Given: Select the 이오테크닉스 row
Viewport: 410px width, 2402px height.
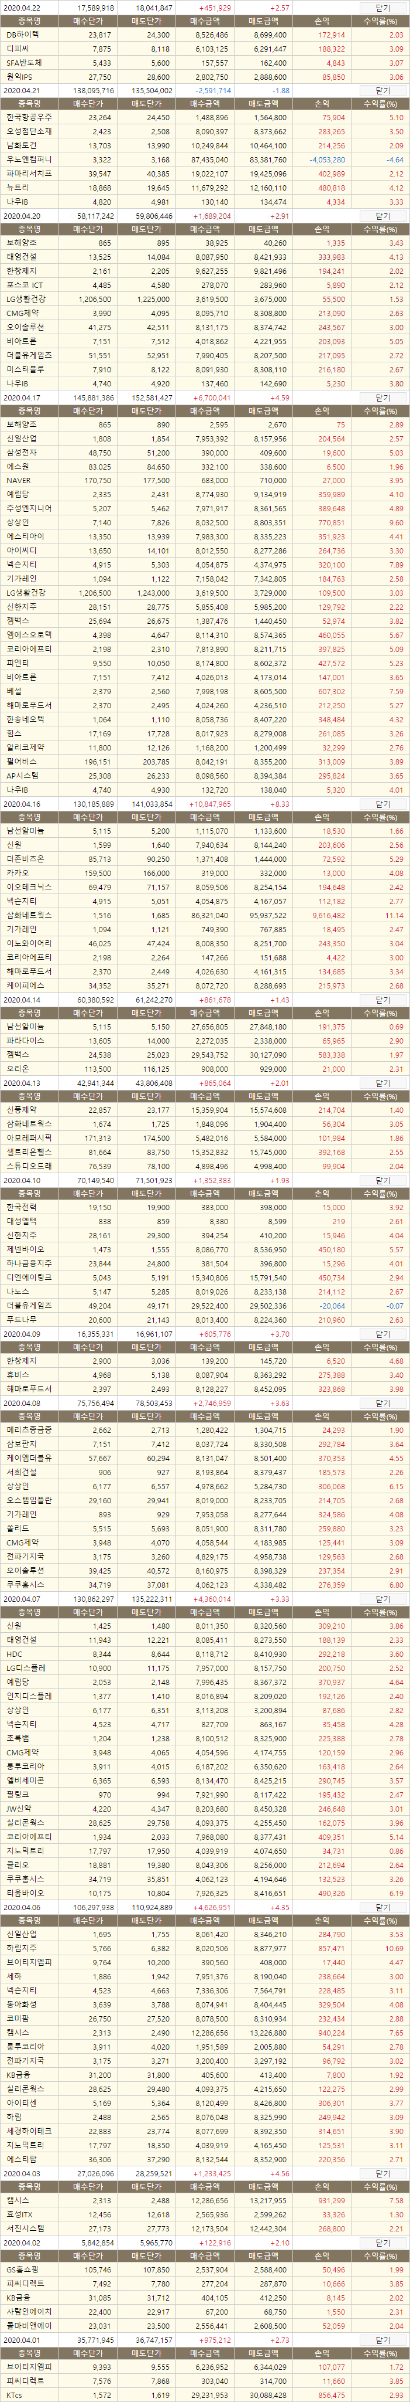Looking at the screenshot, I should pos(205,887).
